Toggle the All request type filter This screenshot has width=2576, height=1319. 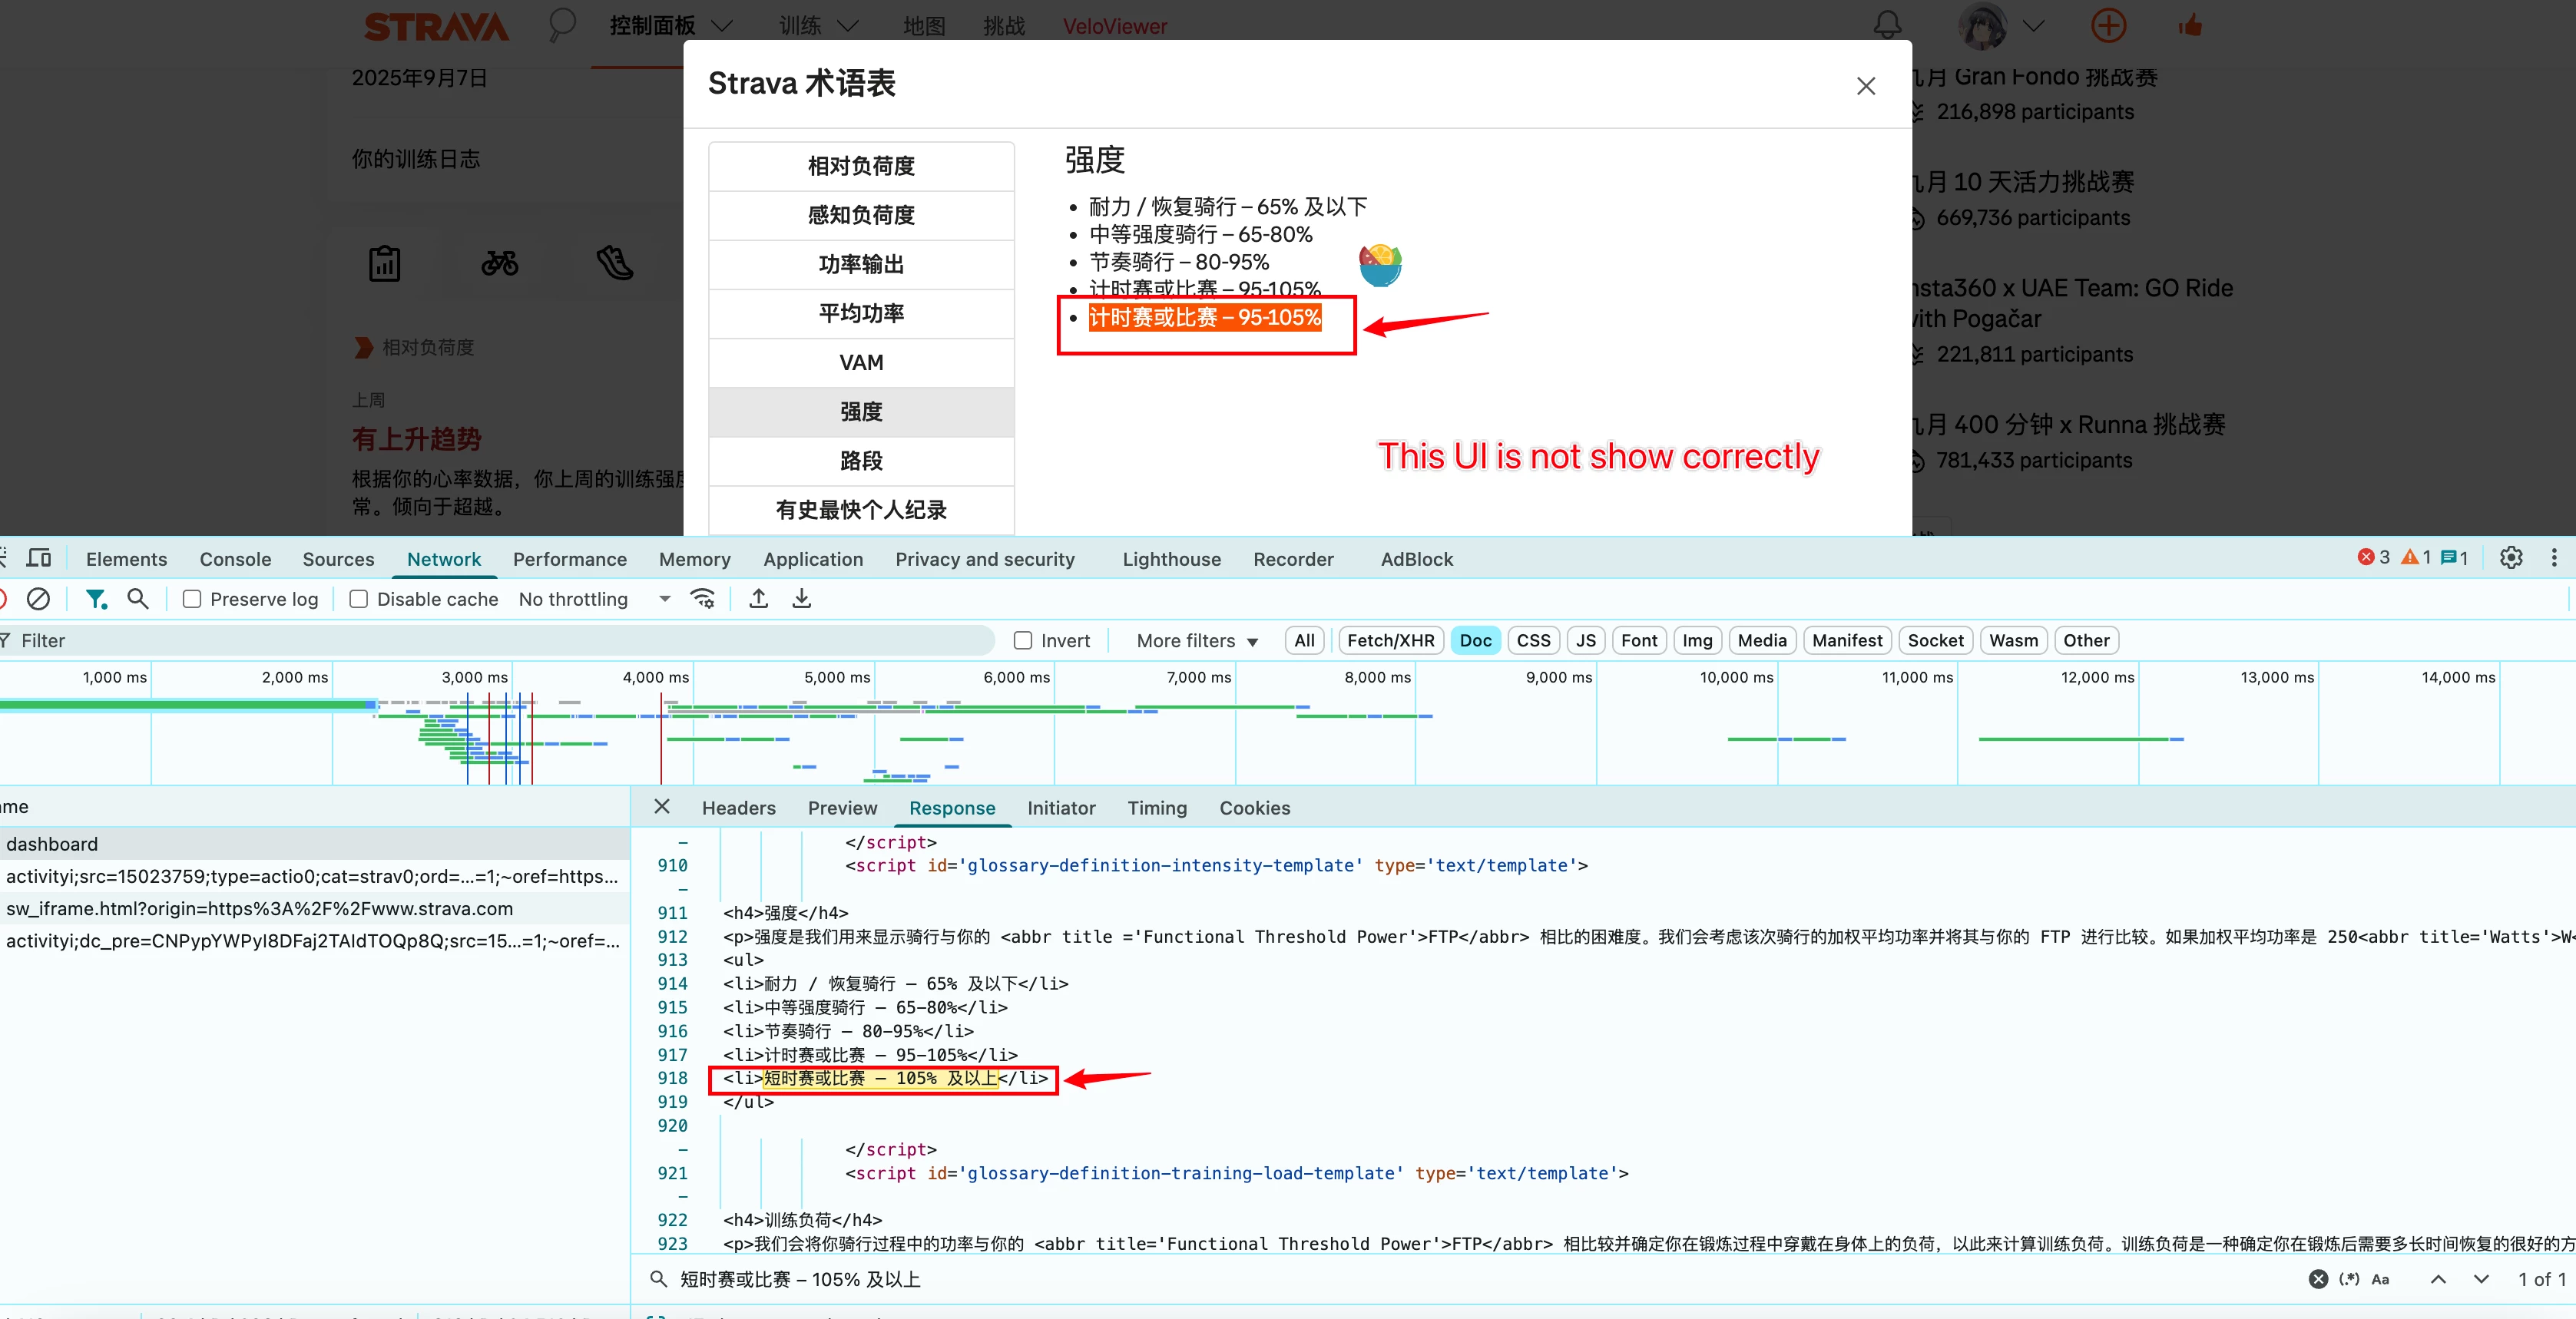[x=1305, y=640]
